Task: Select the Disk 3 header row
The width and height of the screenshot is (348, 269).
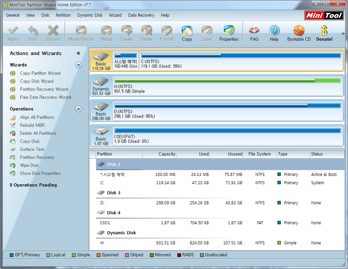Action: [220, 193]
